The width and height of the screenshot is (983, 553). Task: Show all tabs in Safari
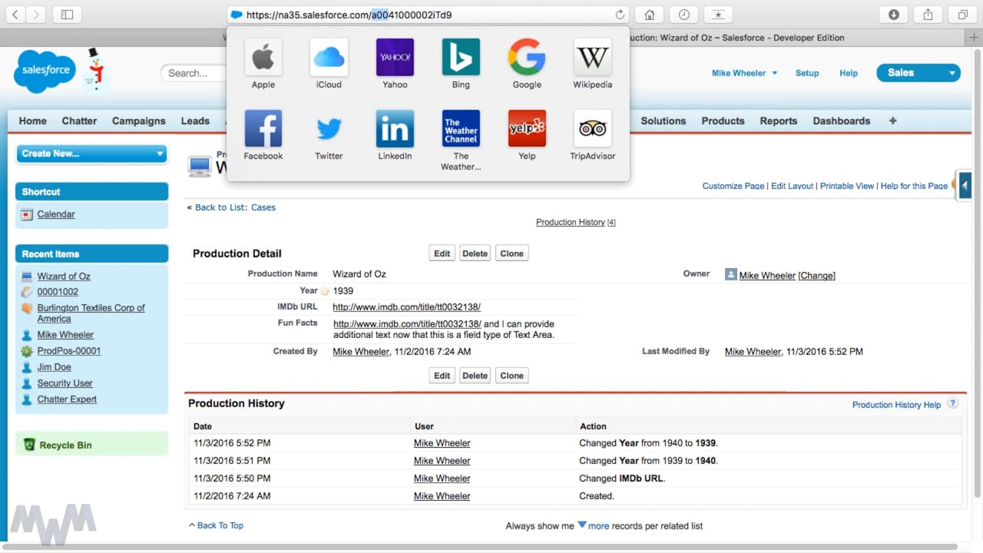coord(962,15)
